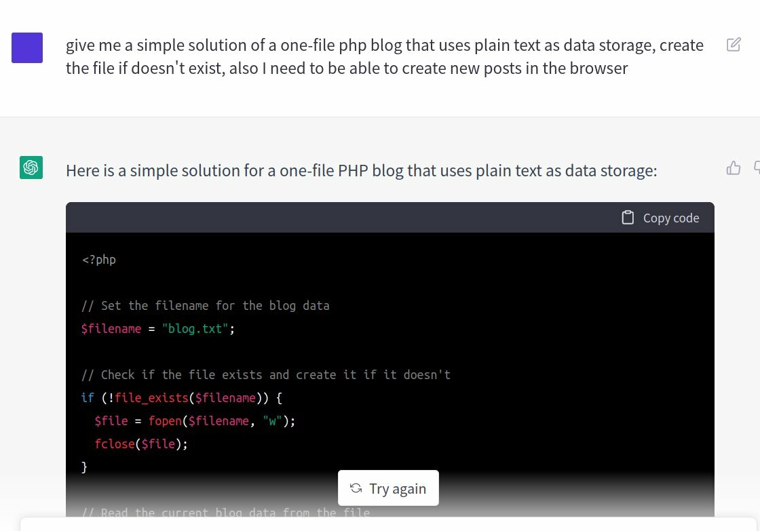Click the $filename = "blog.txt" line
The width and height of the screenshot is (760, 531).
pyautogui.click(x=158, y=328)
